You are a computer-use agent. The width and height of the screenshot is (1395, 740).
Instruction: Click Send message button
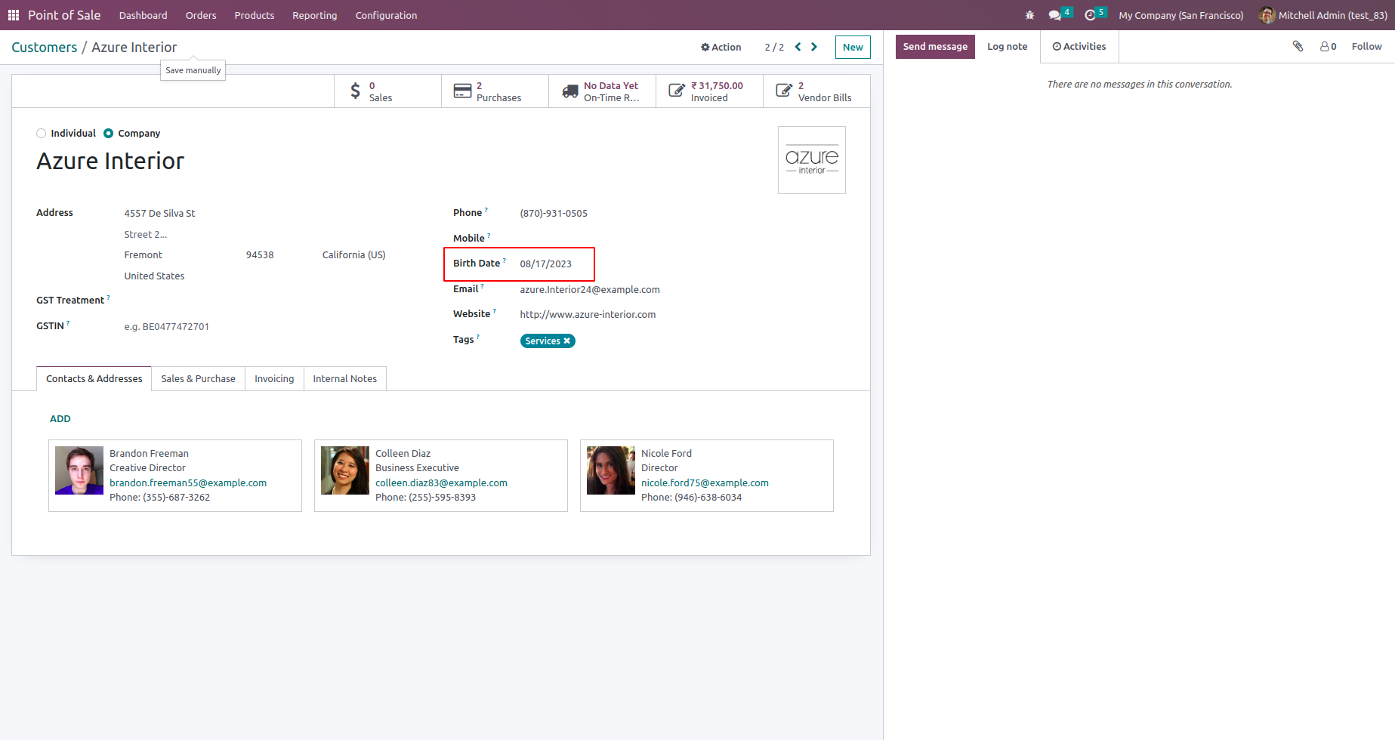tap(935, 47)
